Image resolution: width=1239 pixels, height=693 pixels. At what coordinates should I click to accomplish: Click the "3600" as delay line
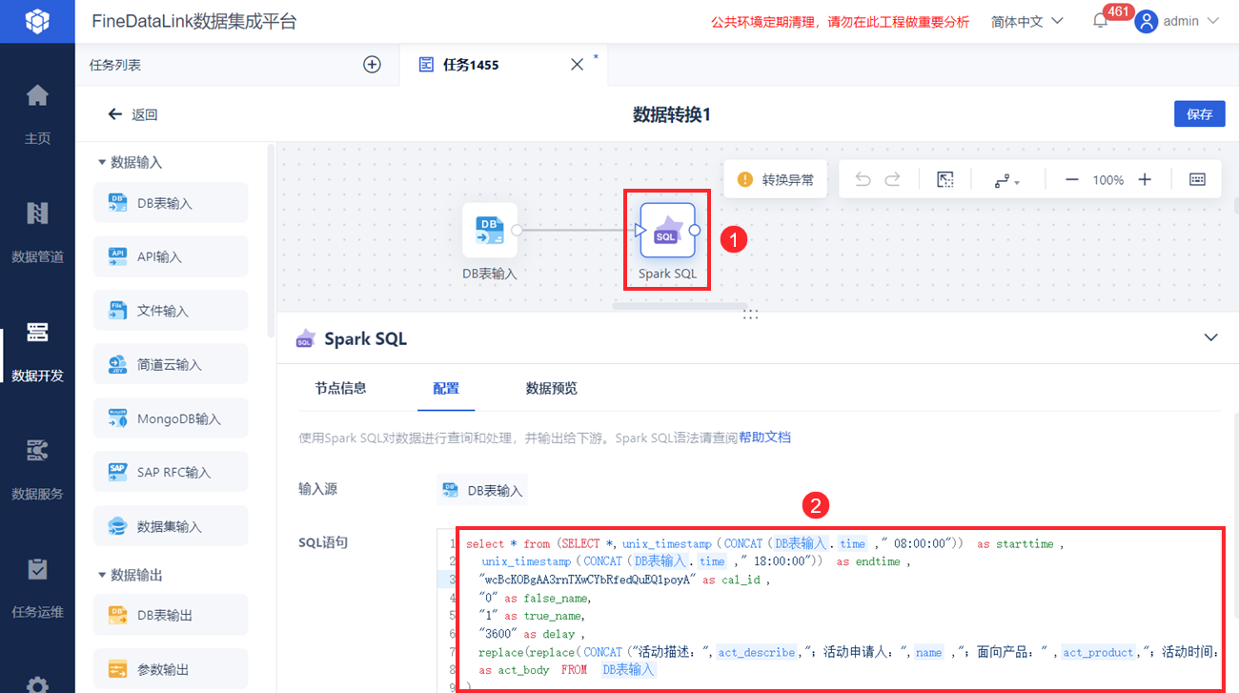click(531, 634)
